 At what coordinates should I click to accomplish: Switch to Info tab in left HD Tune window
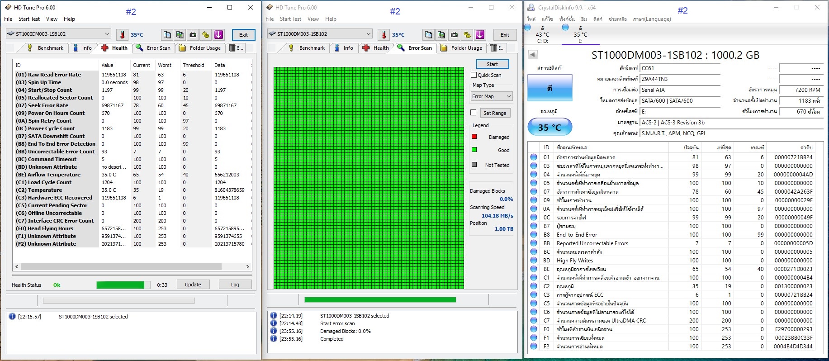coord(82,48)
